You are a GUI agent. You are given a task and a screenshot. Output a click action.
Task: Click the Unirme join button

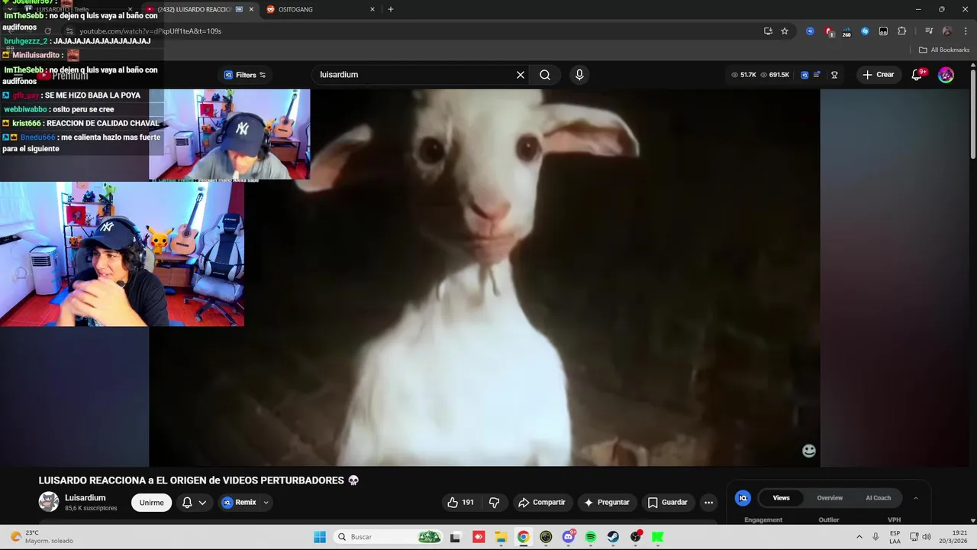click(151, 503)
